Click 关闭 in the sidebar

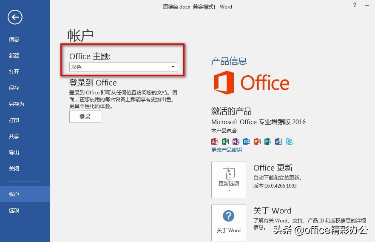point(14,168)
